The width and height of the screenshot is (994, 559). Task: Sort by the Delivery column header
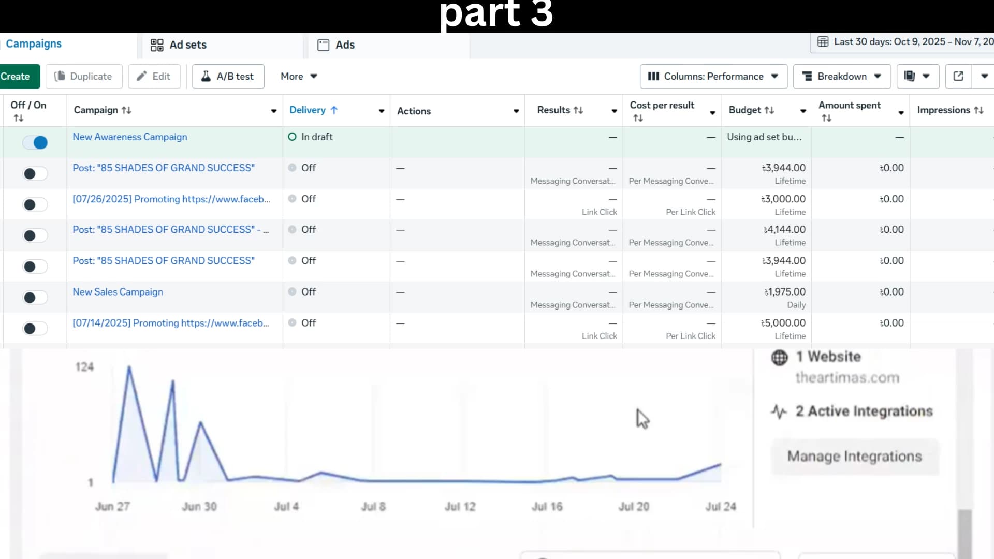tap(313, 110)
